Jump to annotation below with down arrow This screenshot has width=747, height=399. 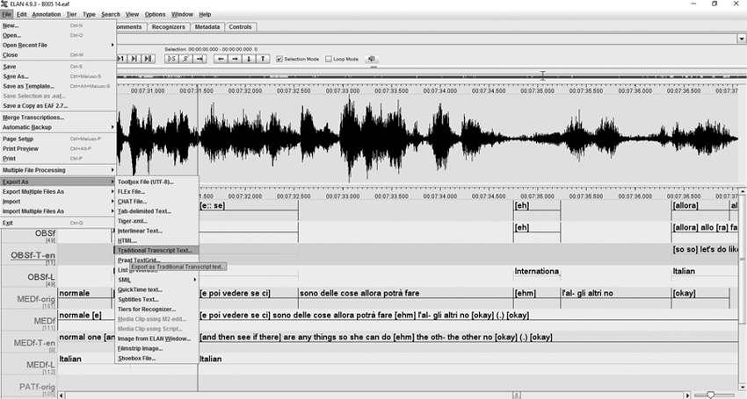[x=249, y=59]
